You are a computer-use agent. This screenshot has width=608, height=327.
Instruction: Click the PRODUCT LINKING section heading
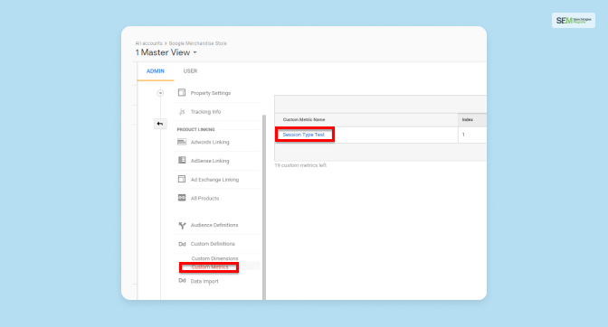pos(195,129)
